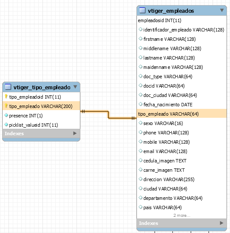230x233 pixels.
Task: Click the diamond icon next to presence
Action: (6, 115)
